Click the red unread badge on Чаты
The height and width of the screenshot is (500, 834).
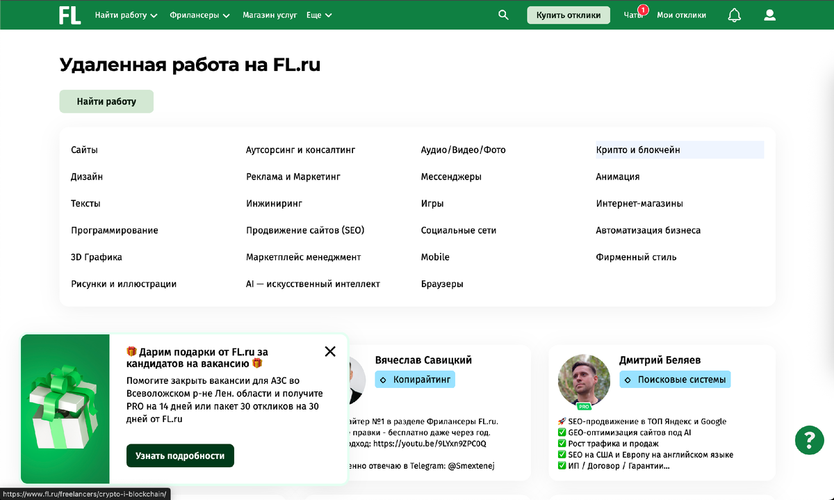point(644,10)
